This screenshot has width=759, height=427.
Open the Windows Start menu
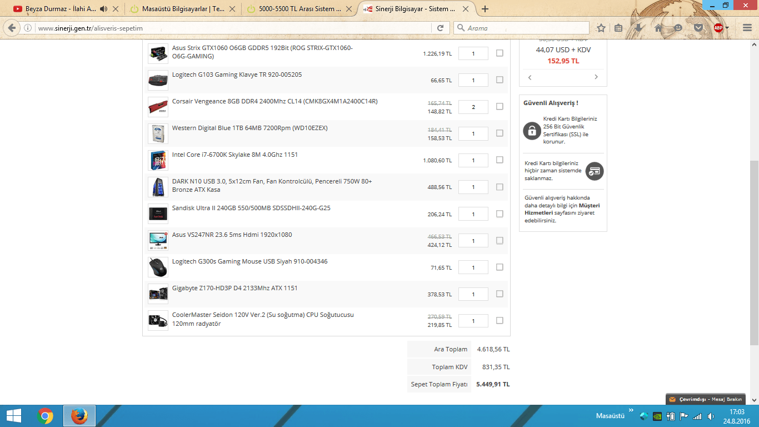[14, 416]
